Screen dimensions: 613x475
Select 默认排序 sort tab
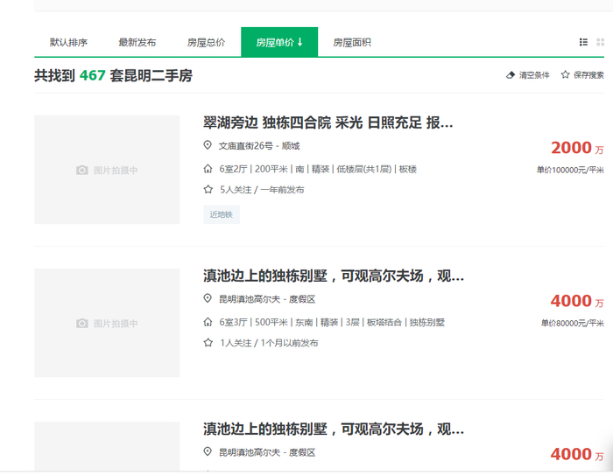click(x=68, y=42)
